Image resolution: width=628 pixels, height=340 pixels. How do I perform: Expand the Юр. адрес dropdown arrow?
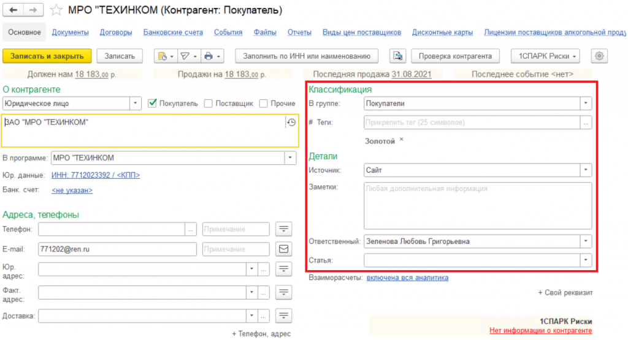[252, 269]
